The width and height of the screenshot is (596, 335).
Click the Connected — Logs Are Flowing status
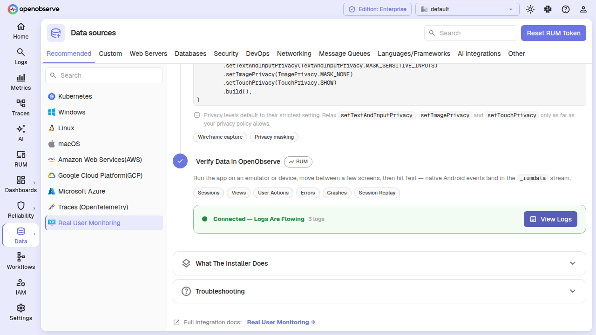click(x=258, y=219)
